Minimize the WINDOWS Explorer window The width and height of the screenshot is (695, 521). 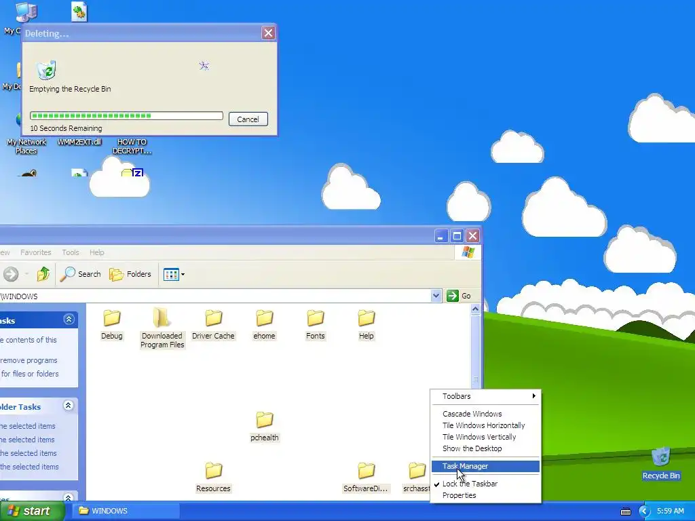[440, 235]
